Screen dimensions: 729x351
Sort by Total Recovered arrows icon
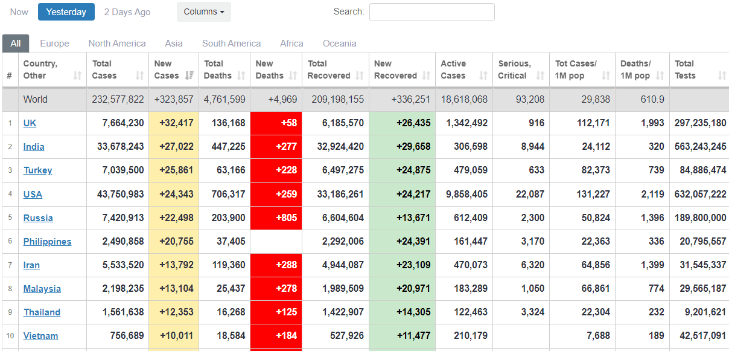pyautogui.click(x=360, y=76)
